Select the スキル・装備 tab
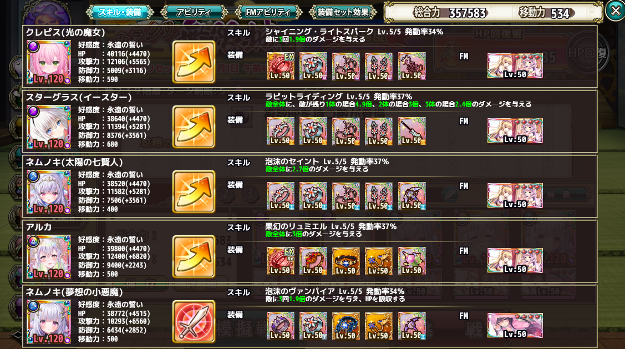Image resolution: width=625 pixels, height=349 pixels. tap(120, 12)
